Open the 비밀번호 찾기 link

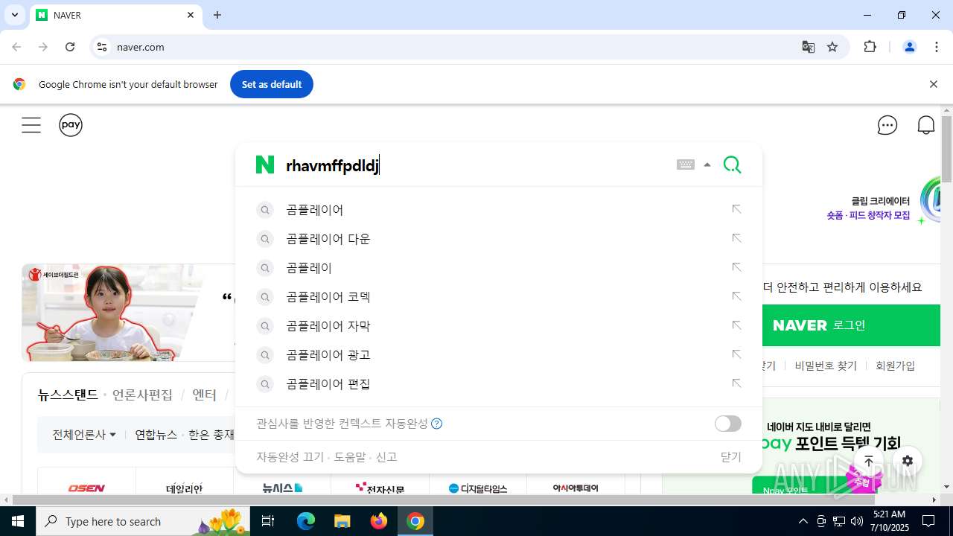click(826, 366)
